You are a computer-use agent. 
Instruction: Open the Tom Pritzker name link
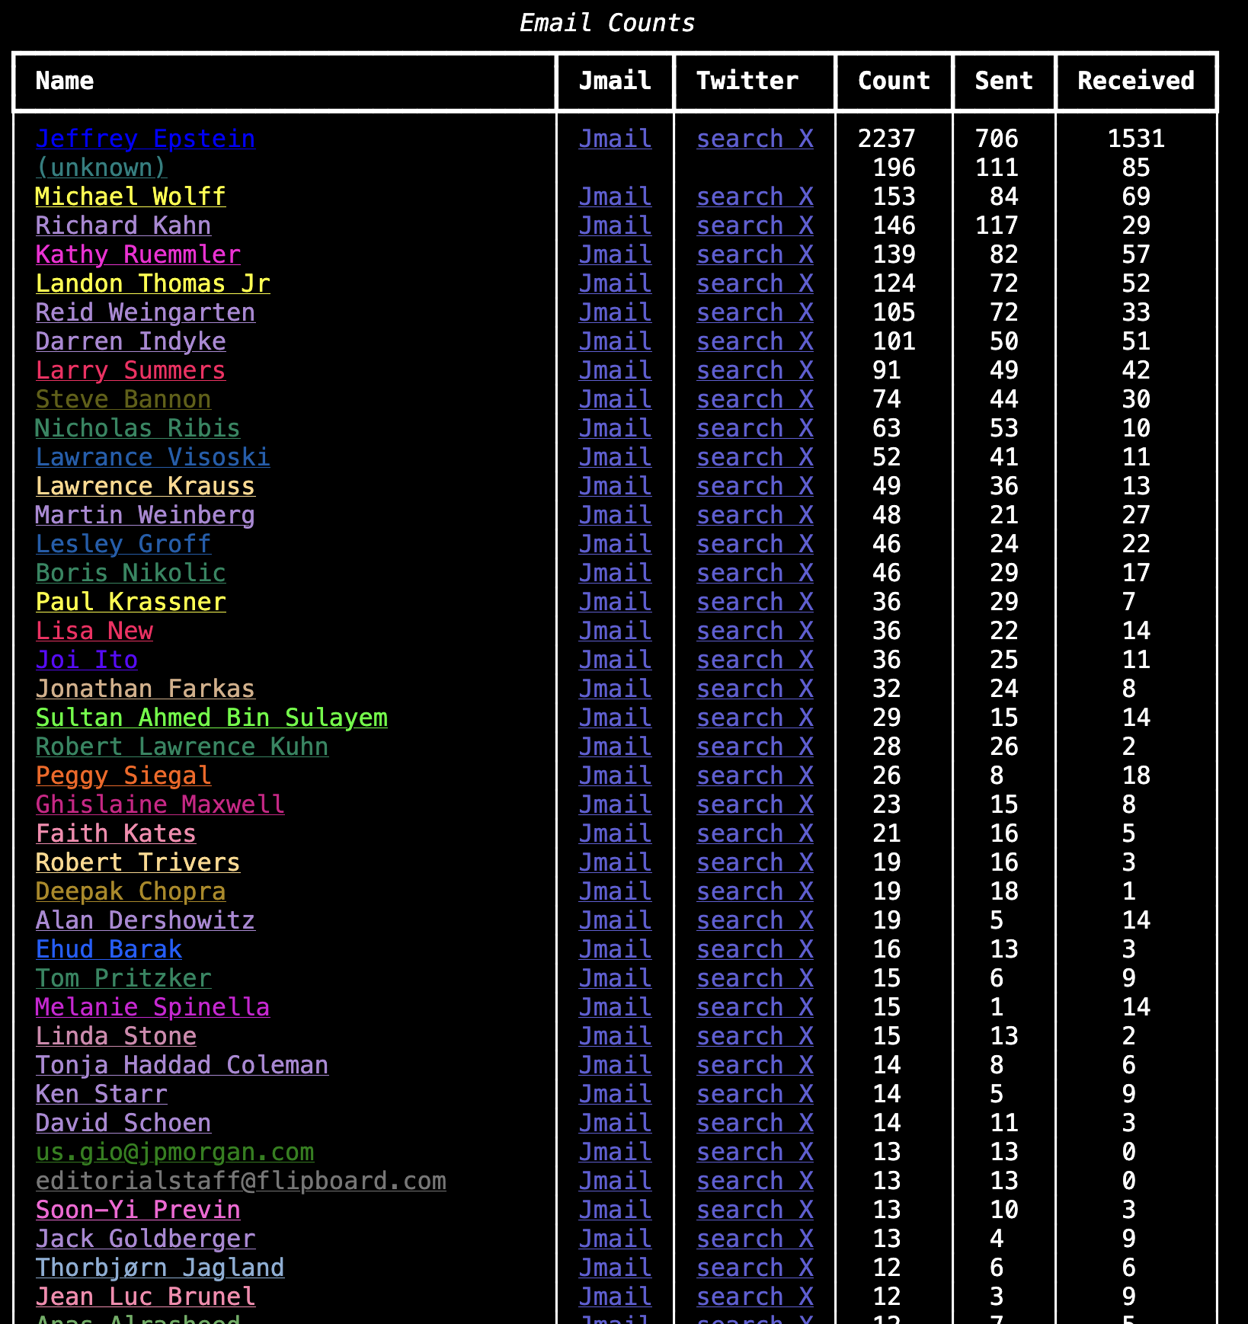123,978
